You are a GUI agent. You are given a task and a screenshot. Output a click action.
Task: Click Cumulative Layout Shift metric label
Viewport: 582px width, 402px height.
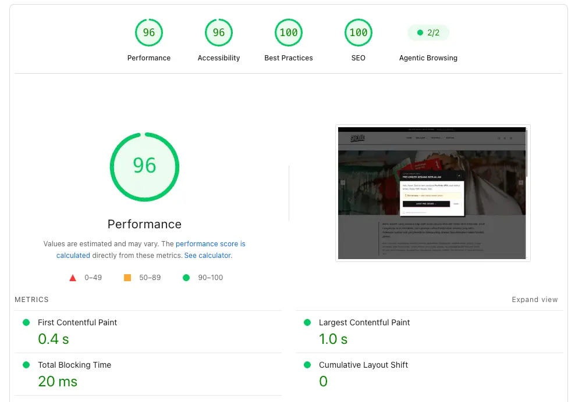click(x=363, y=365)
